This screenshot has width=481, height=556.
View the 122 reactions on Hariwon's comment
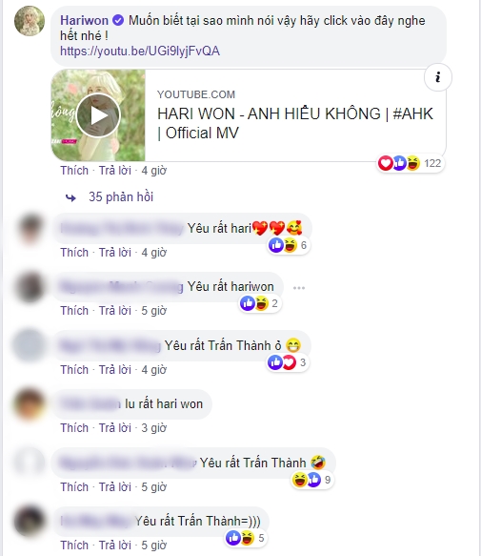410,163
